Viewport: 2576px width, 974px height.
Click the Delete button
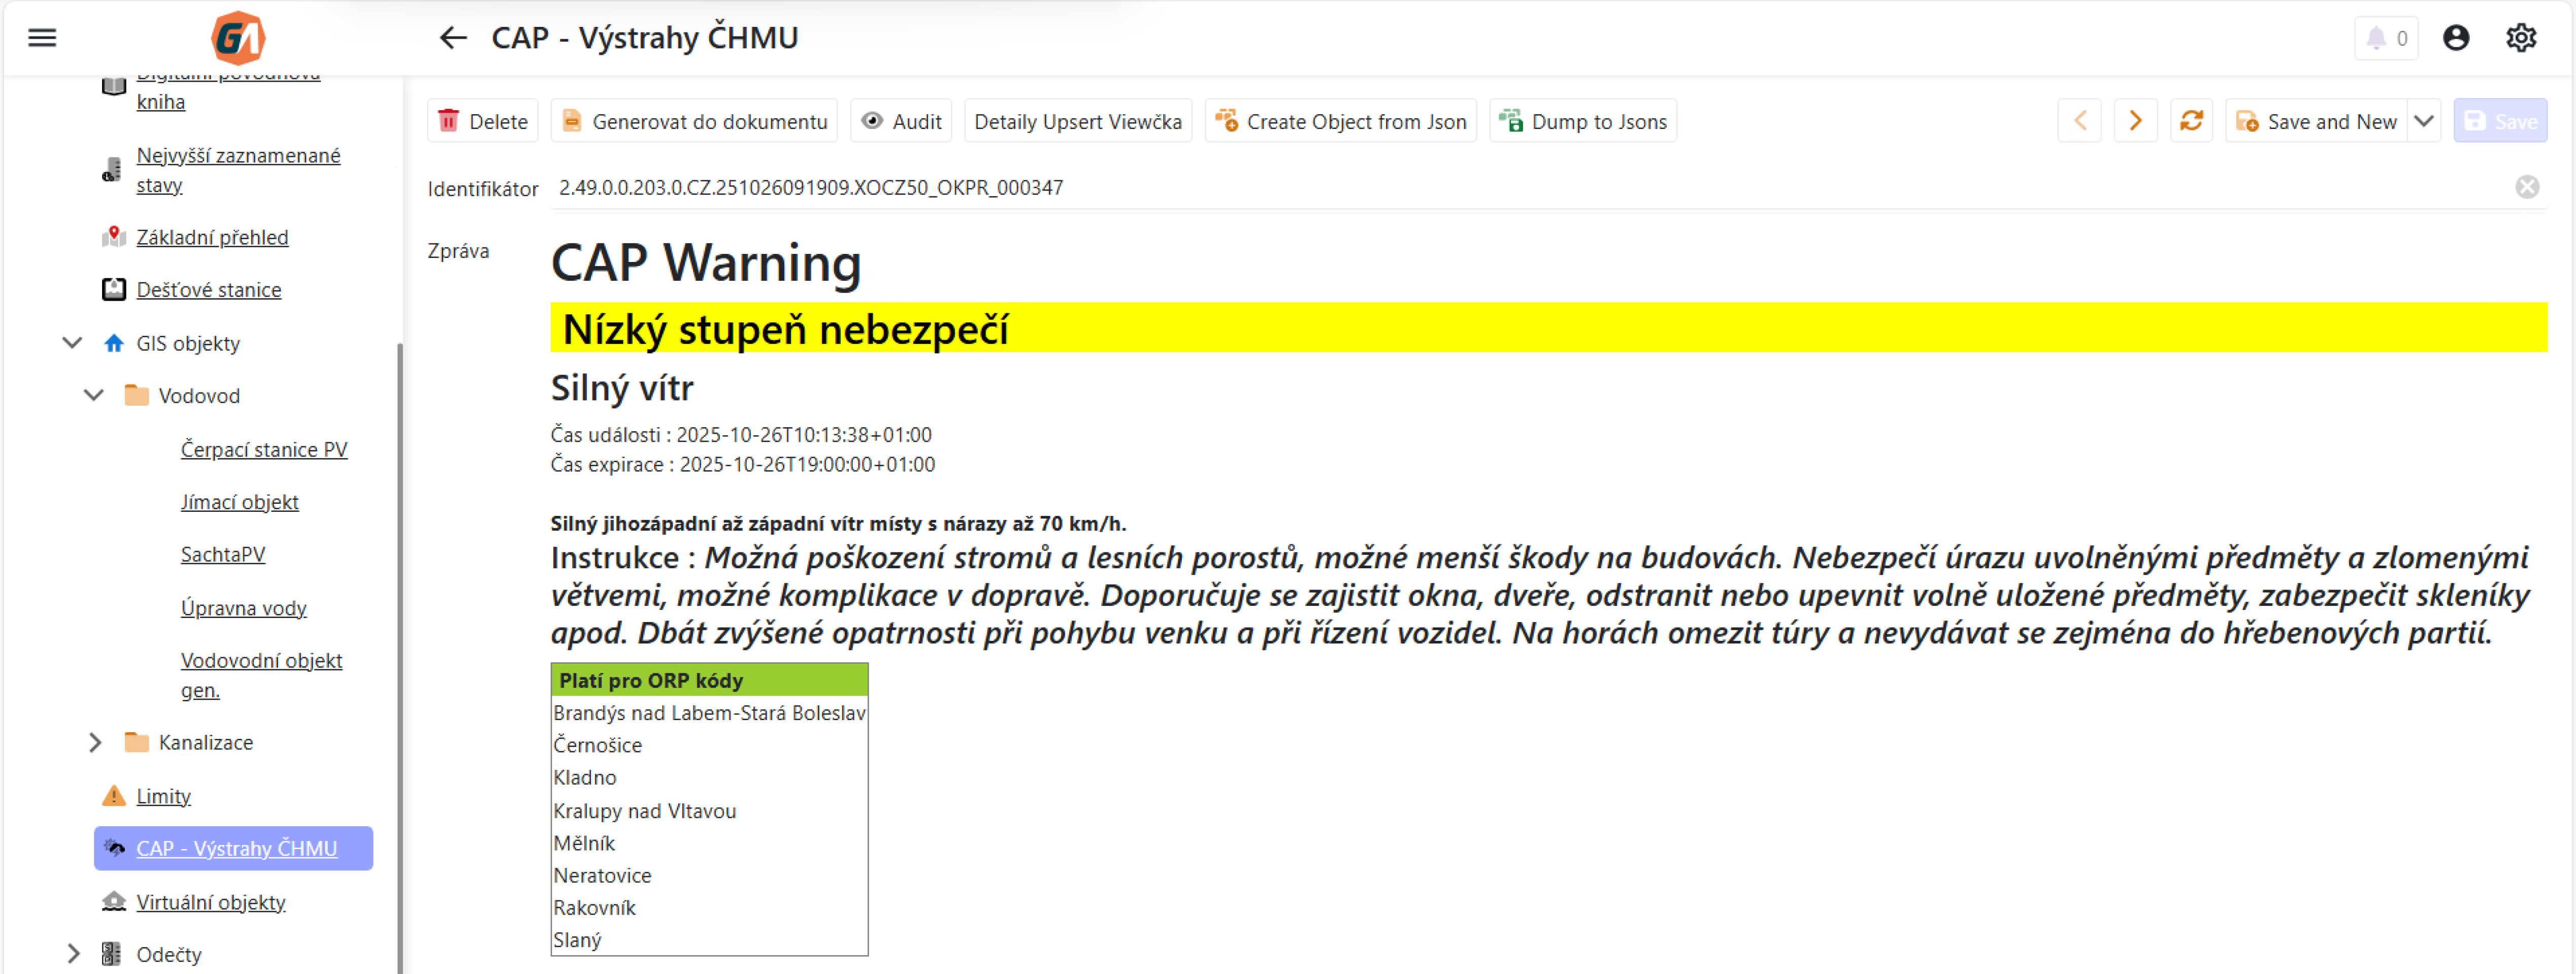[483, 121]
